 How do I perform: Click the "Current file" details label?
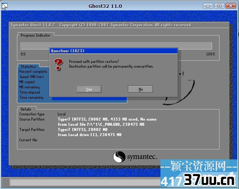pyautogui.click(x=28, y=140)
